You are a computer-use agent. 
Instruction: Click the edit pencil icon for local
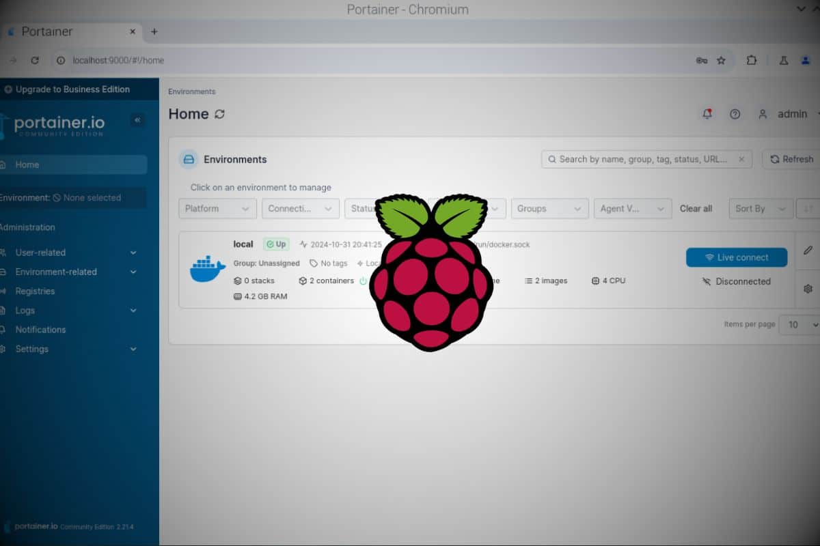[808, 250]
